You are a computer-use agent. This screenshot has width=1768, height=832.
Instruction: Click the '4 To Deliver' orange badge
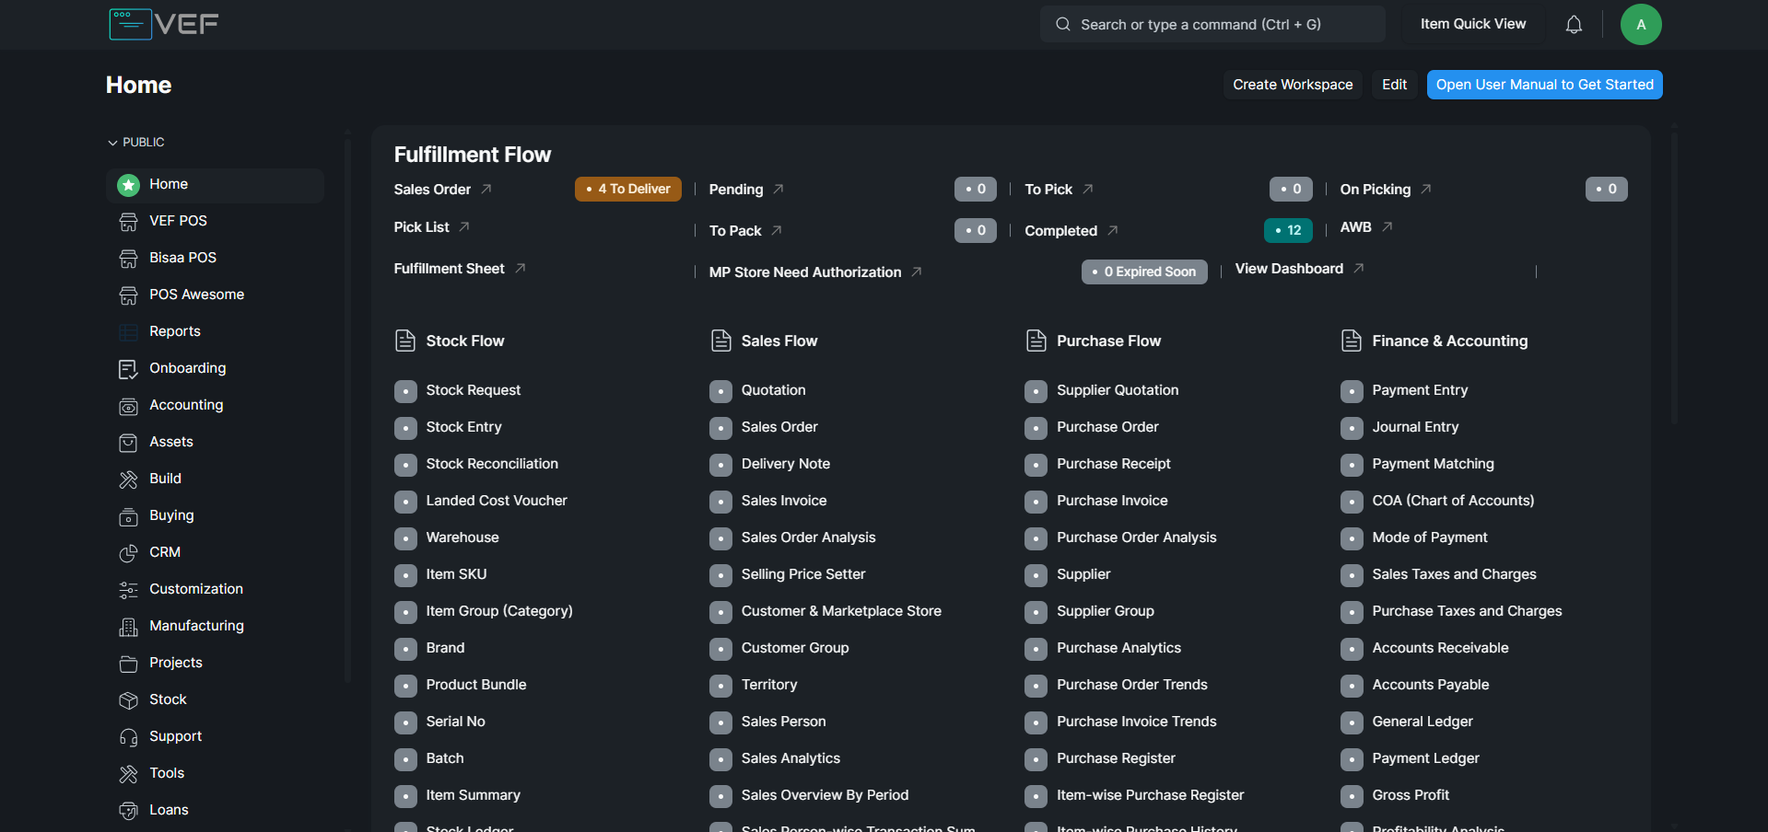[627, 189]
